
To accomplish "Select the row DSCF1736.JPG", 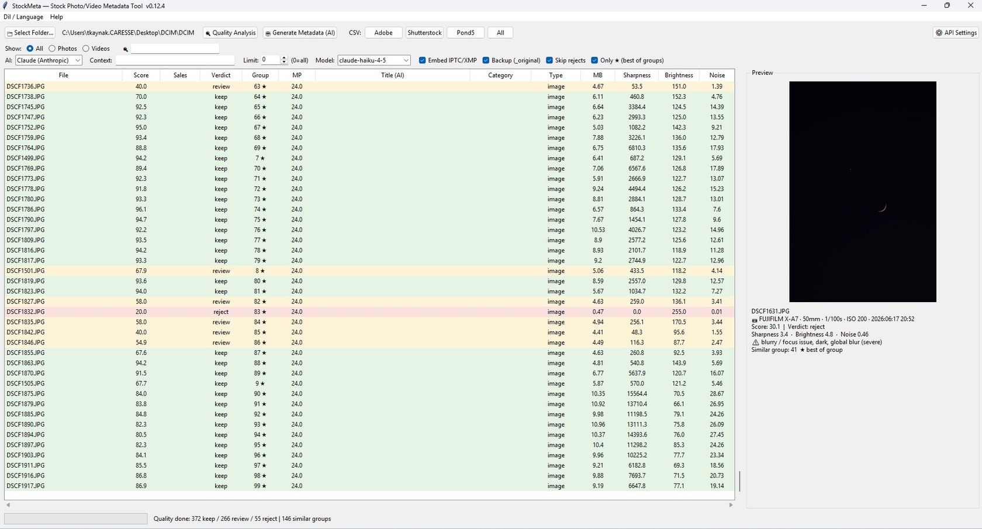I will click(x=369, y=87).
